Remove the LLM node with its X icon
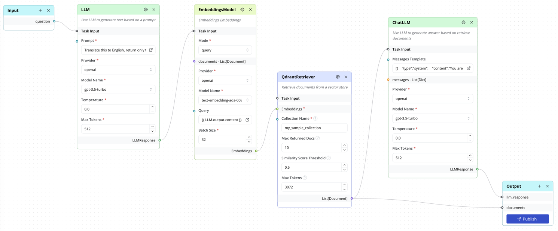This screenshot has width=558, height=231. pyautogui.click(x=154, y=10)
